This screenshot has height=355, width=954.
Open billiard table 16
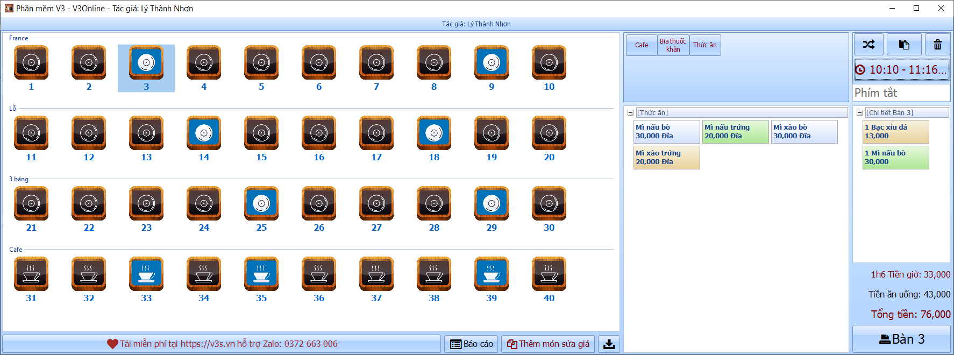pyautogui.click(x=319, y=139)
